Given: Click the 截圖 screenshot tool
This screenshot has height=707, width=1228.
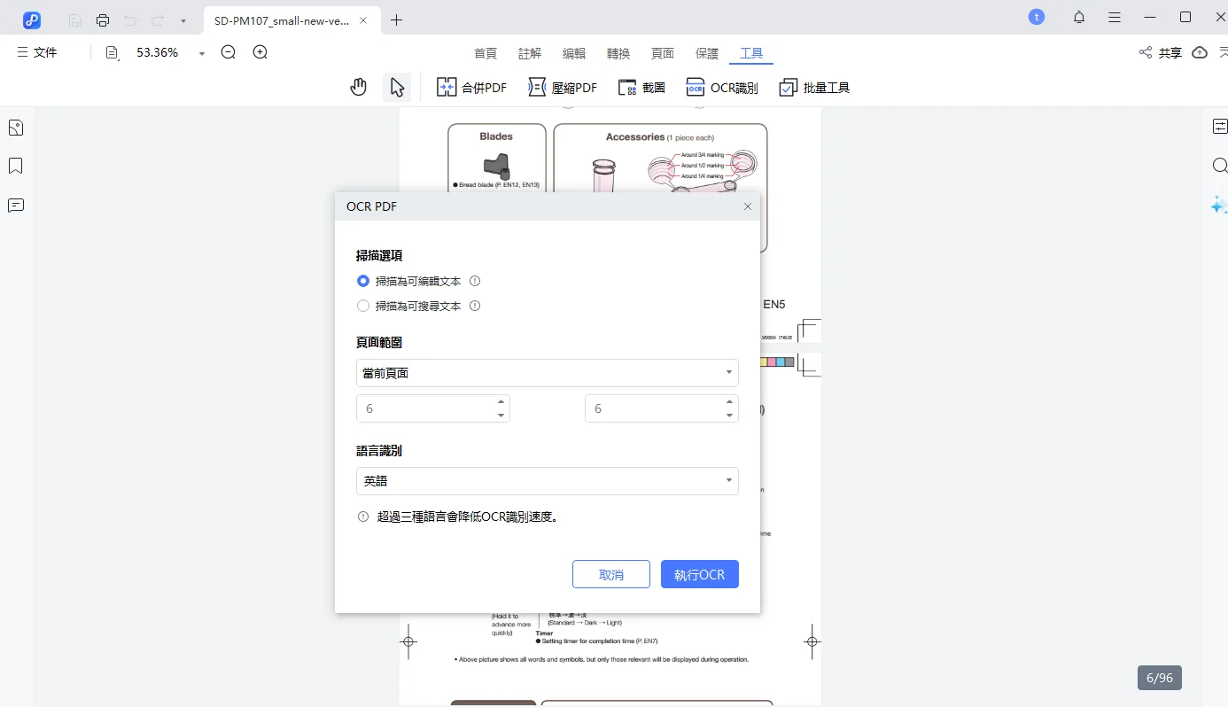Looking at the screenshot, I should pos(641,88).
